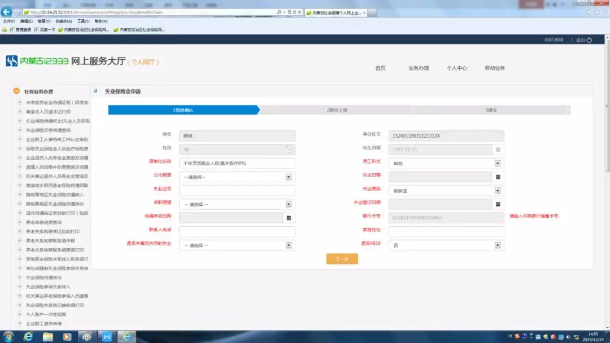610x343 pixels.
Task: Click the favorites star icon in bookmarks bar
Action: point(5,29)
